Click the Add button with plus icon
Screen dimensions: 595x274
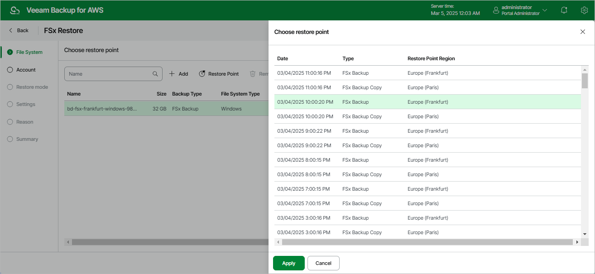click(178, 74)
